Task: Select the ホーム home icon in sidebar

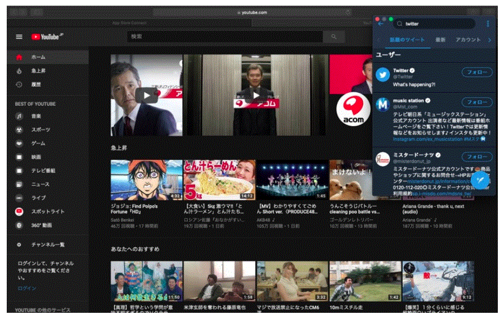Action: coord(19,57)
